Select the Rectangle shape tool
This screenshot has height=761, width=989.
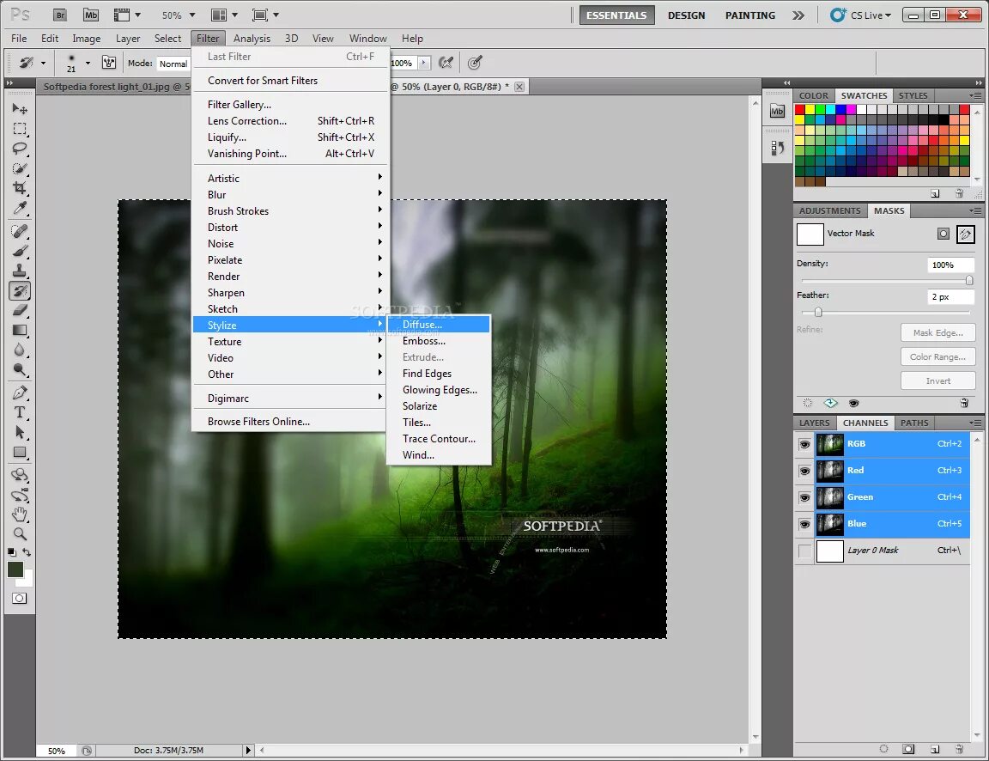(x=20, y=453)
